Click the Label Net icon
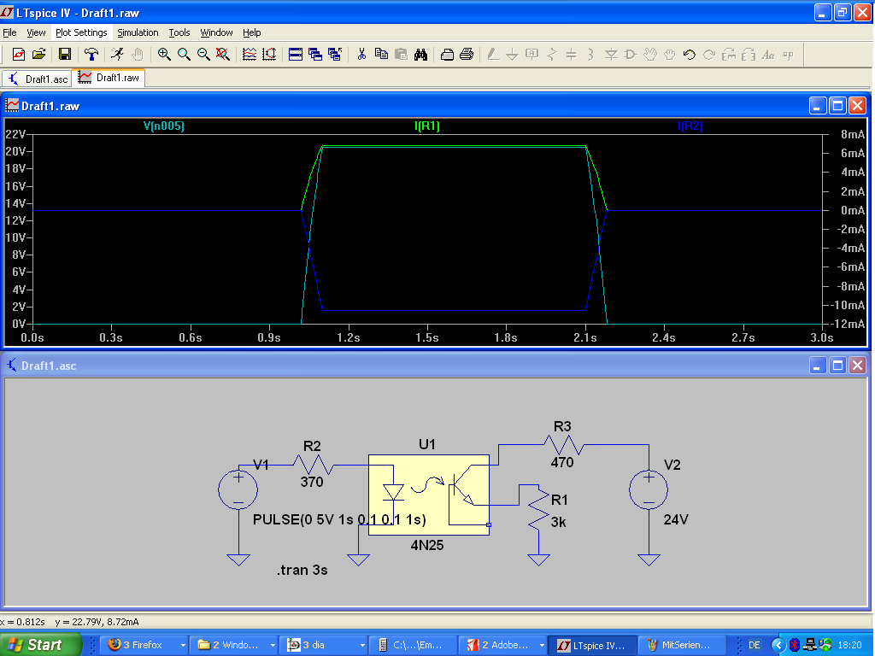This screenshot has height=656, width=875. click(x=531, y=55)
